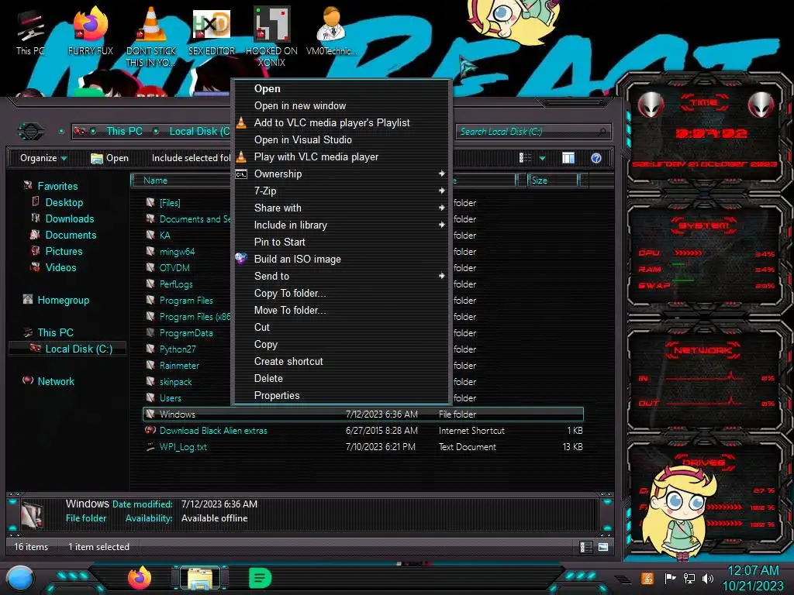Choose Move To folder...
Screen dimensions: 794x595
tap(341, 310)
